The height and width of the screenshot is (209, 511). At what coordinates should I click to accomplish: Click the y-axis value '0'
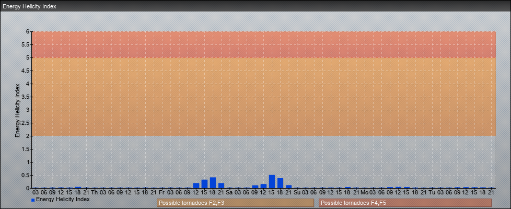point(28,188)
